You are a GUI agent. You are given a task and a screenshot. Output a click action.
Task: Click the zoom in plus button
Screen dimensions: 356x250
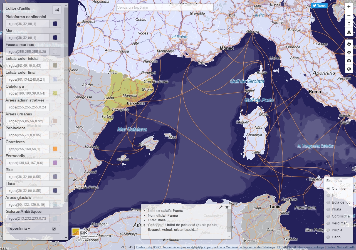coord(349,7)
